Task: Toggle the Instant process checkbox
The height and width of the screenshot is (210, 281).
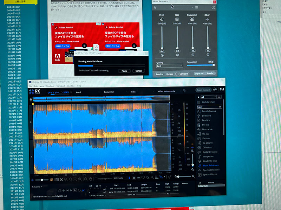Action: pos(96,178)
